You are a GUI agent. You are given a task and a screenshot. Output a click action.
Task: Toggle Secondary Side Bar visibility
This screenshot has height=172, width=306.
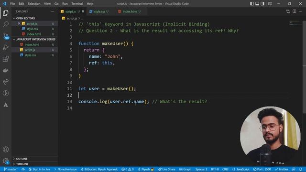point(262,3)
